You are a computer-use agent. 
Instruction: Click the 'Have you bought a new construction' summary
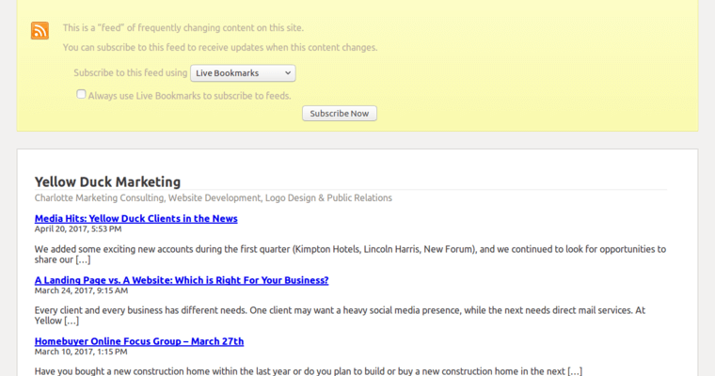tap(309, 371)
